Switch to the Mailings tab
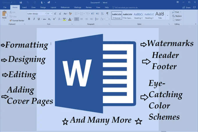The image size is (198, 132). [x=78, y=7]
